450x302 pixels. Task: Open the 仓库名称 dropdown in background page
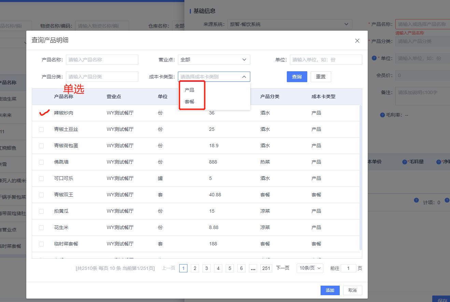tap(178, 26)
